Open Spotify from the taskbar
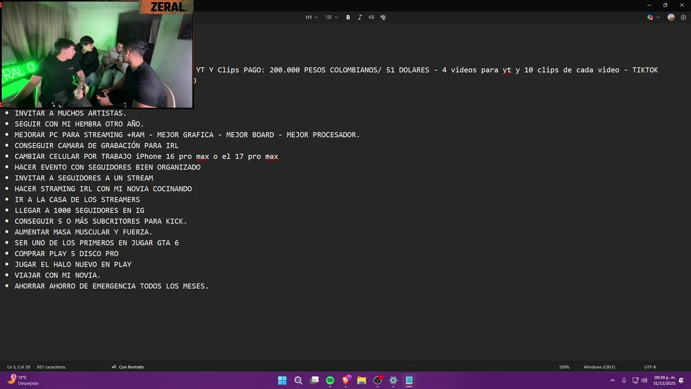 (x=330, y=380)
